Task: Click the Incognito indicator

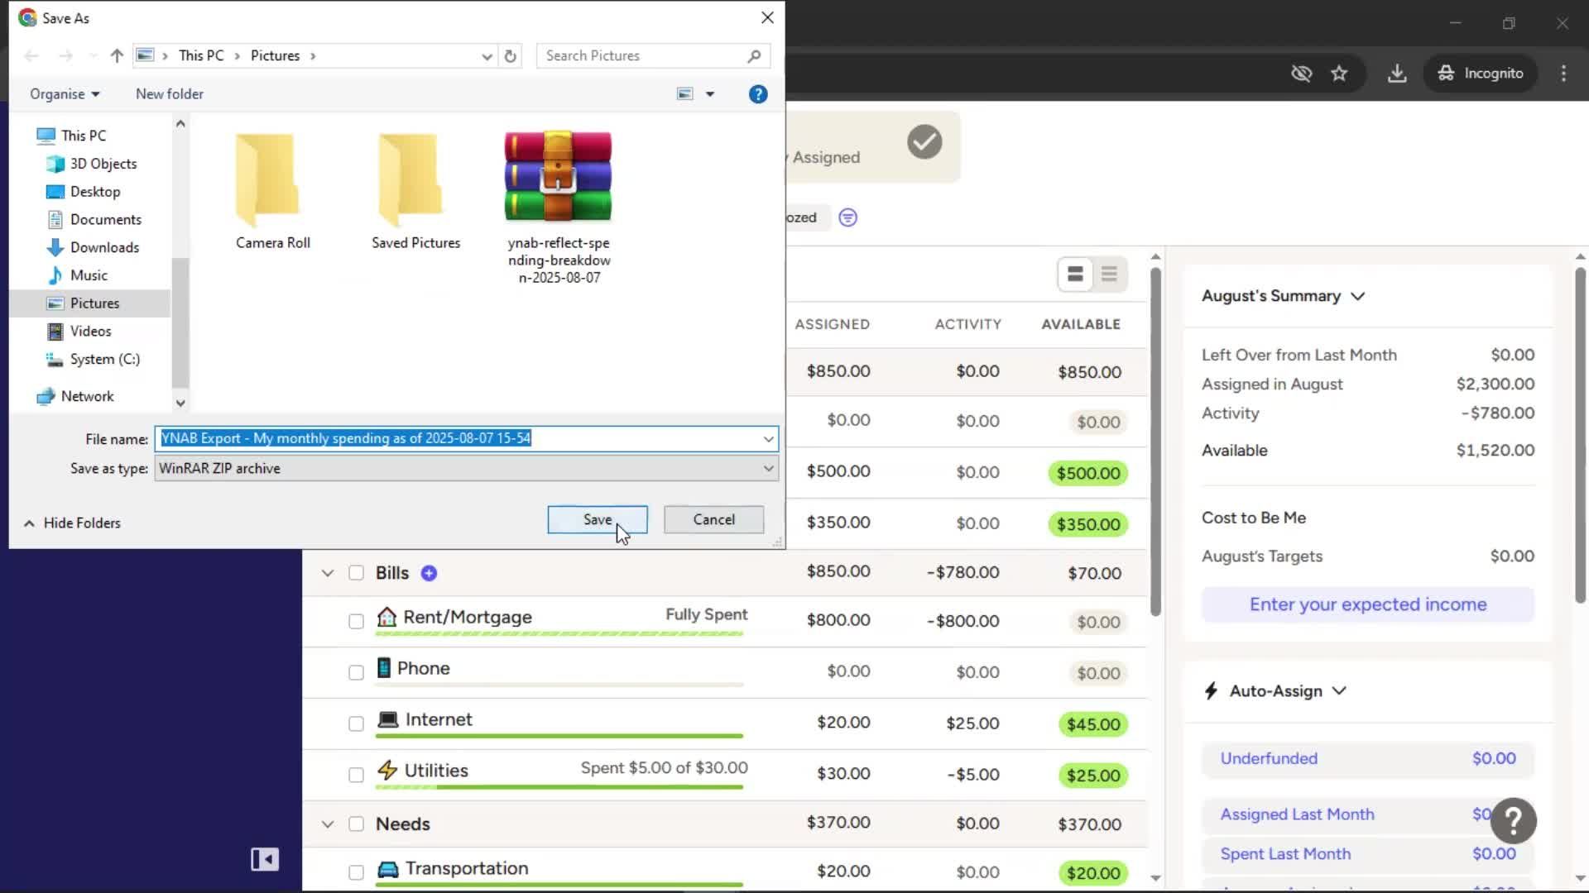Action: click(1481, 73)
